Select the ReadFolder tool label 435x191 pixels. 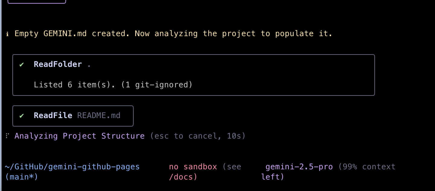[x=58, y=64]
